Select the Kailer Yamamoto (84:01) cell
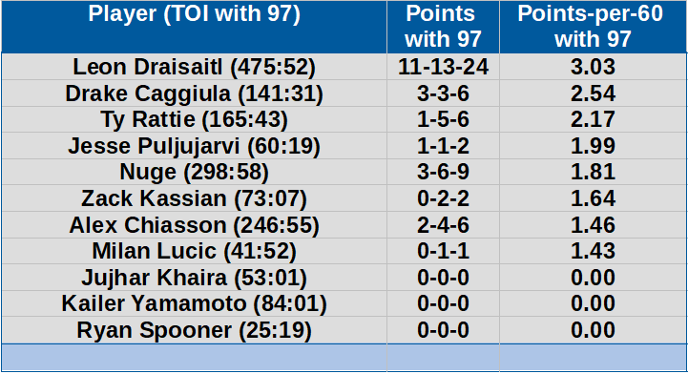 point(194,303)
